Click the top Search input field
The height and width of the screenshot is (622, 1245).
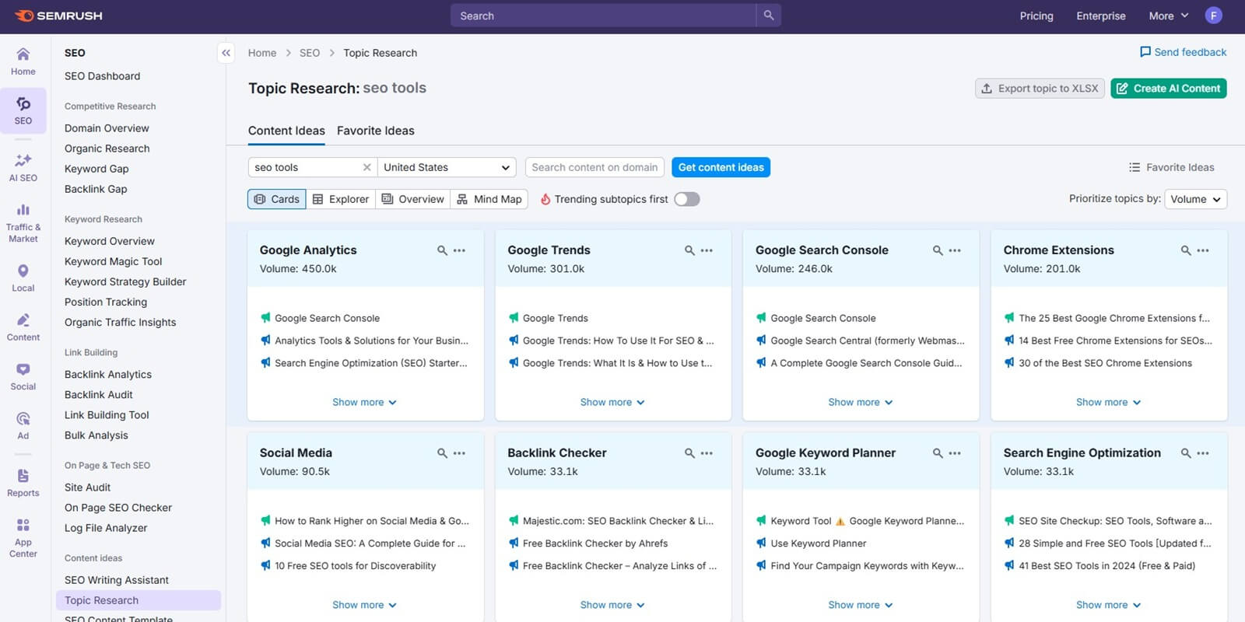point(603,16)
